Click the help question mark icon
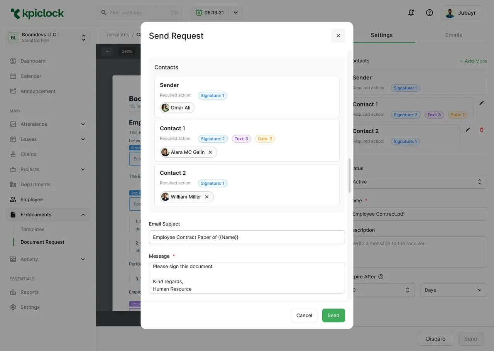 pos(430,13)
